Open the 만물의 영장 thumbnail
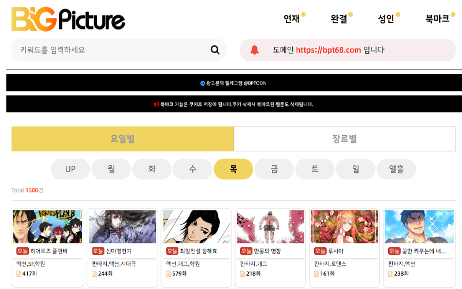 click(270, 227)
